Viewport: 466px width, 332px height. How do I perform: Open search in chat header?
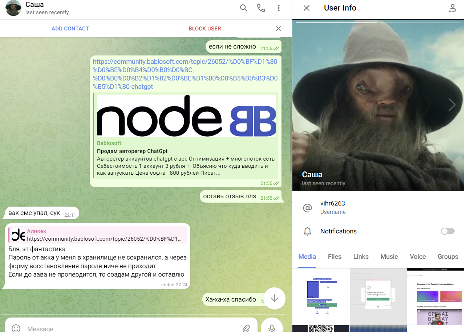click(x=244, y=8)
